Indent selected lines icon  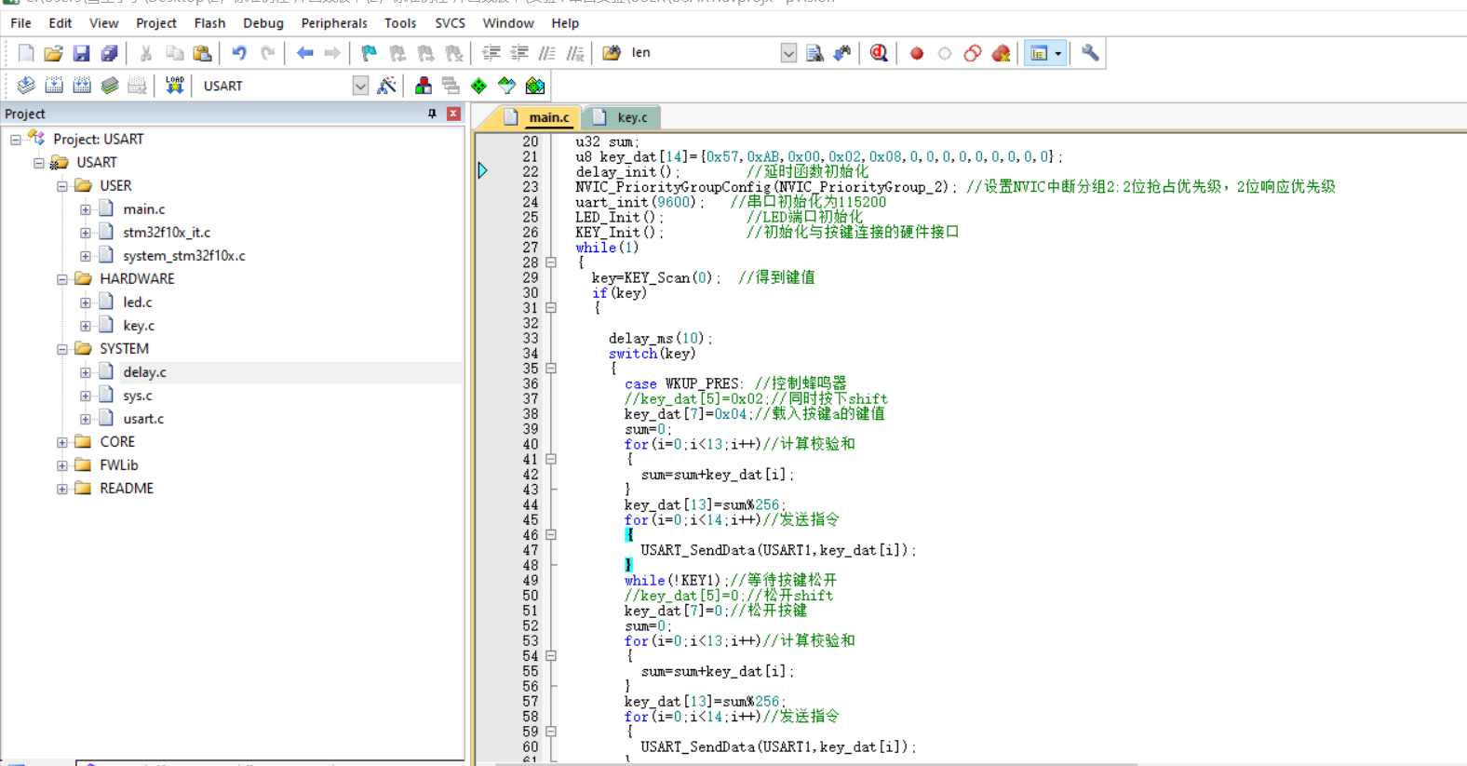(491, 53)
